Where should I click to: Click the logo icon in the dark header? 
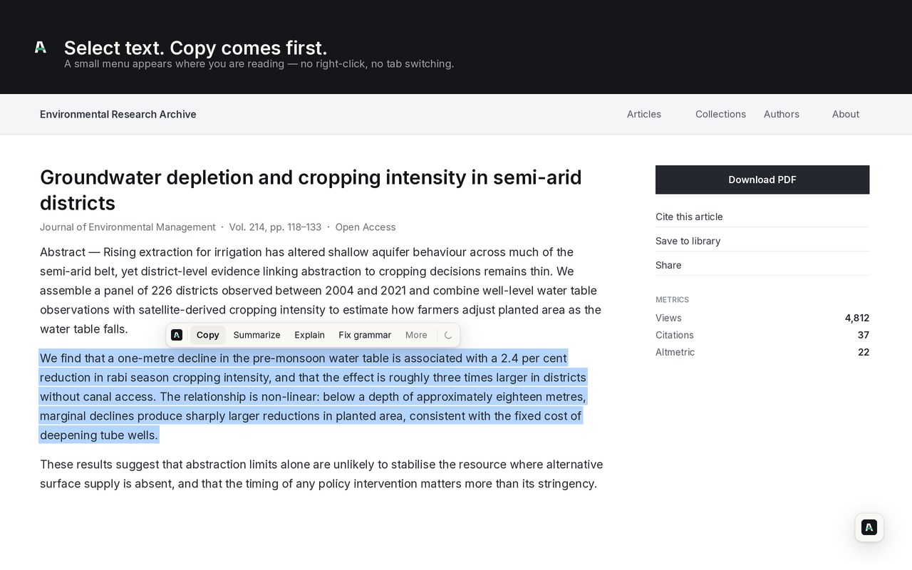[x=41, y=47]
